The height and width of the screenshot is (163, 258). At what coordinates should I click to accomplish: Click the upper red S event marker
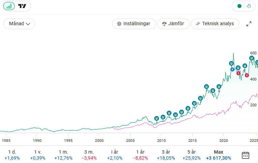point(238,73)
